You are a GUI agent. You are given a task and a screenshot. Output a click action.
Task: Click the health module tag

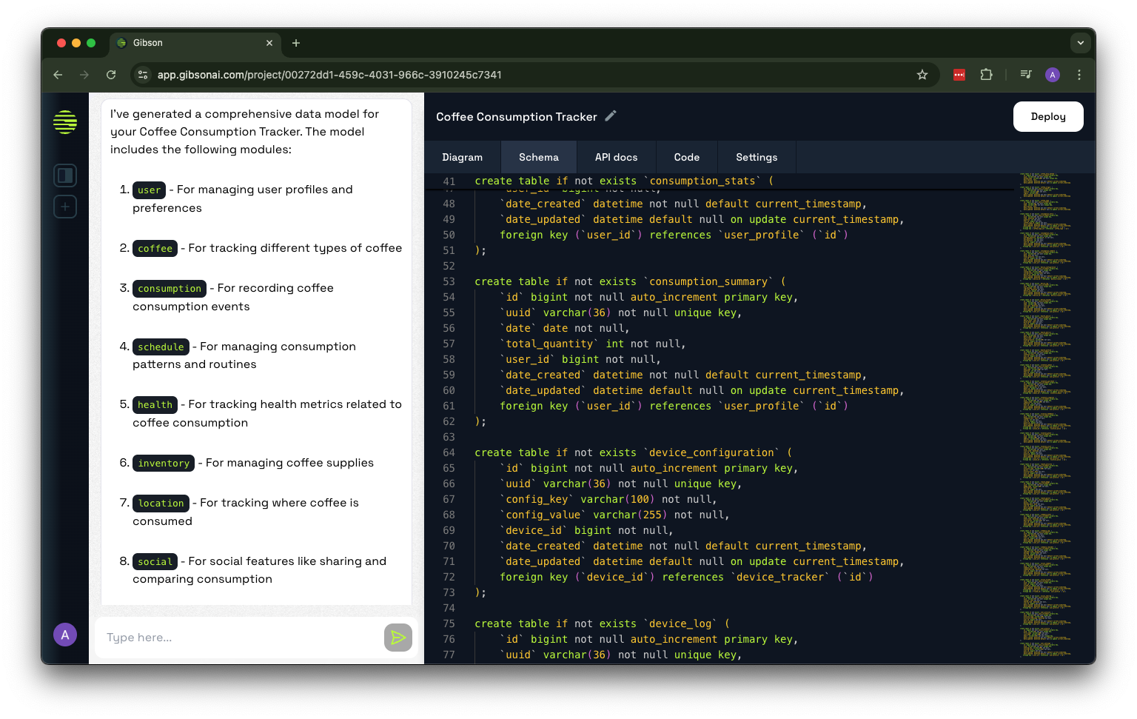coord(155,405)
